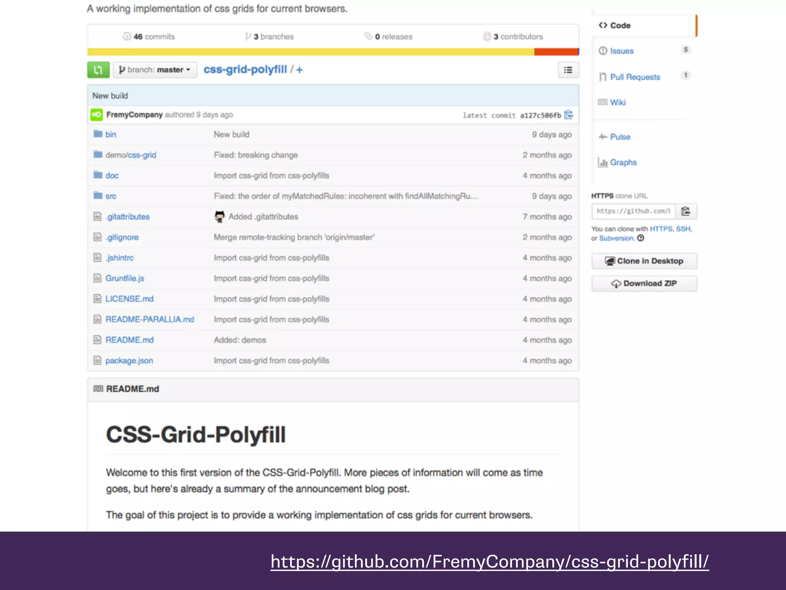Switch clone URL to Subversion
The image size is (786, 590).
point(616,238)
